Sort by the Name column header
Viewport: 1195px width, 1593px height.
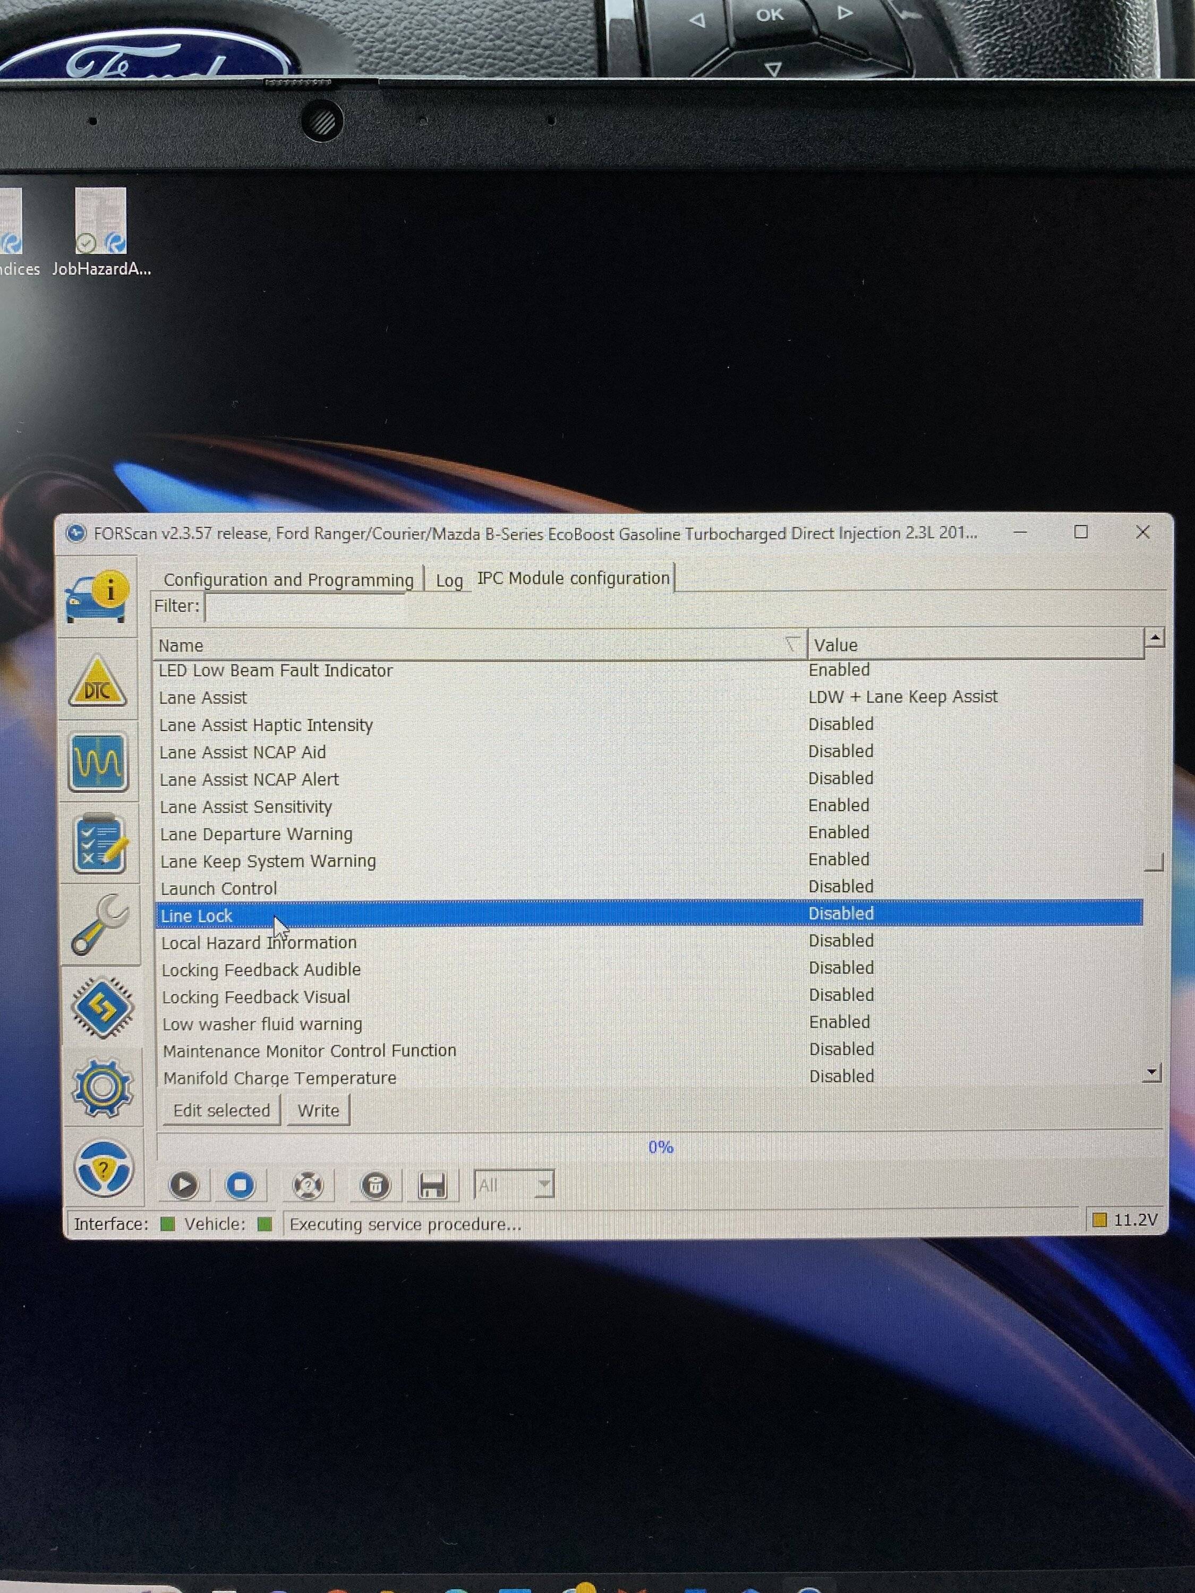coord(480,645)
